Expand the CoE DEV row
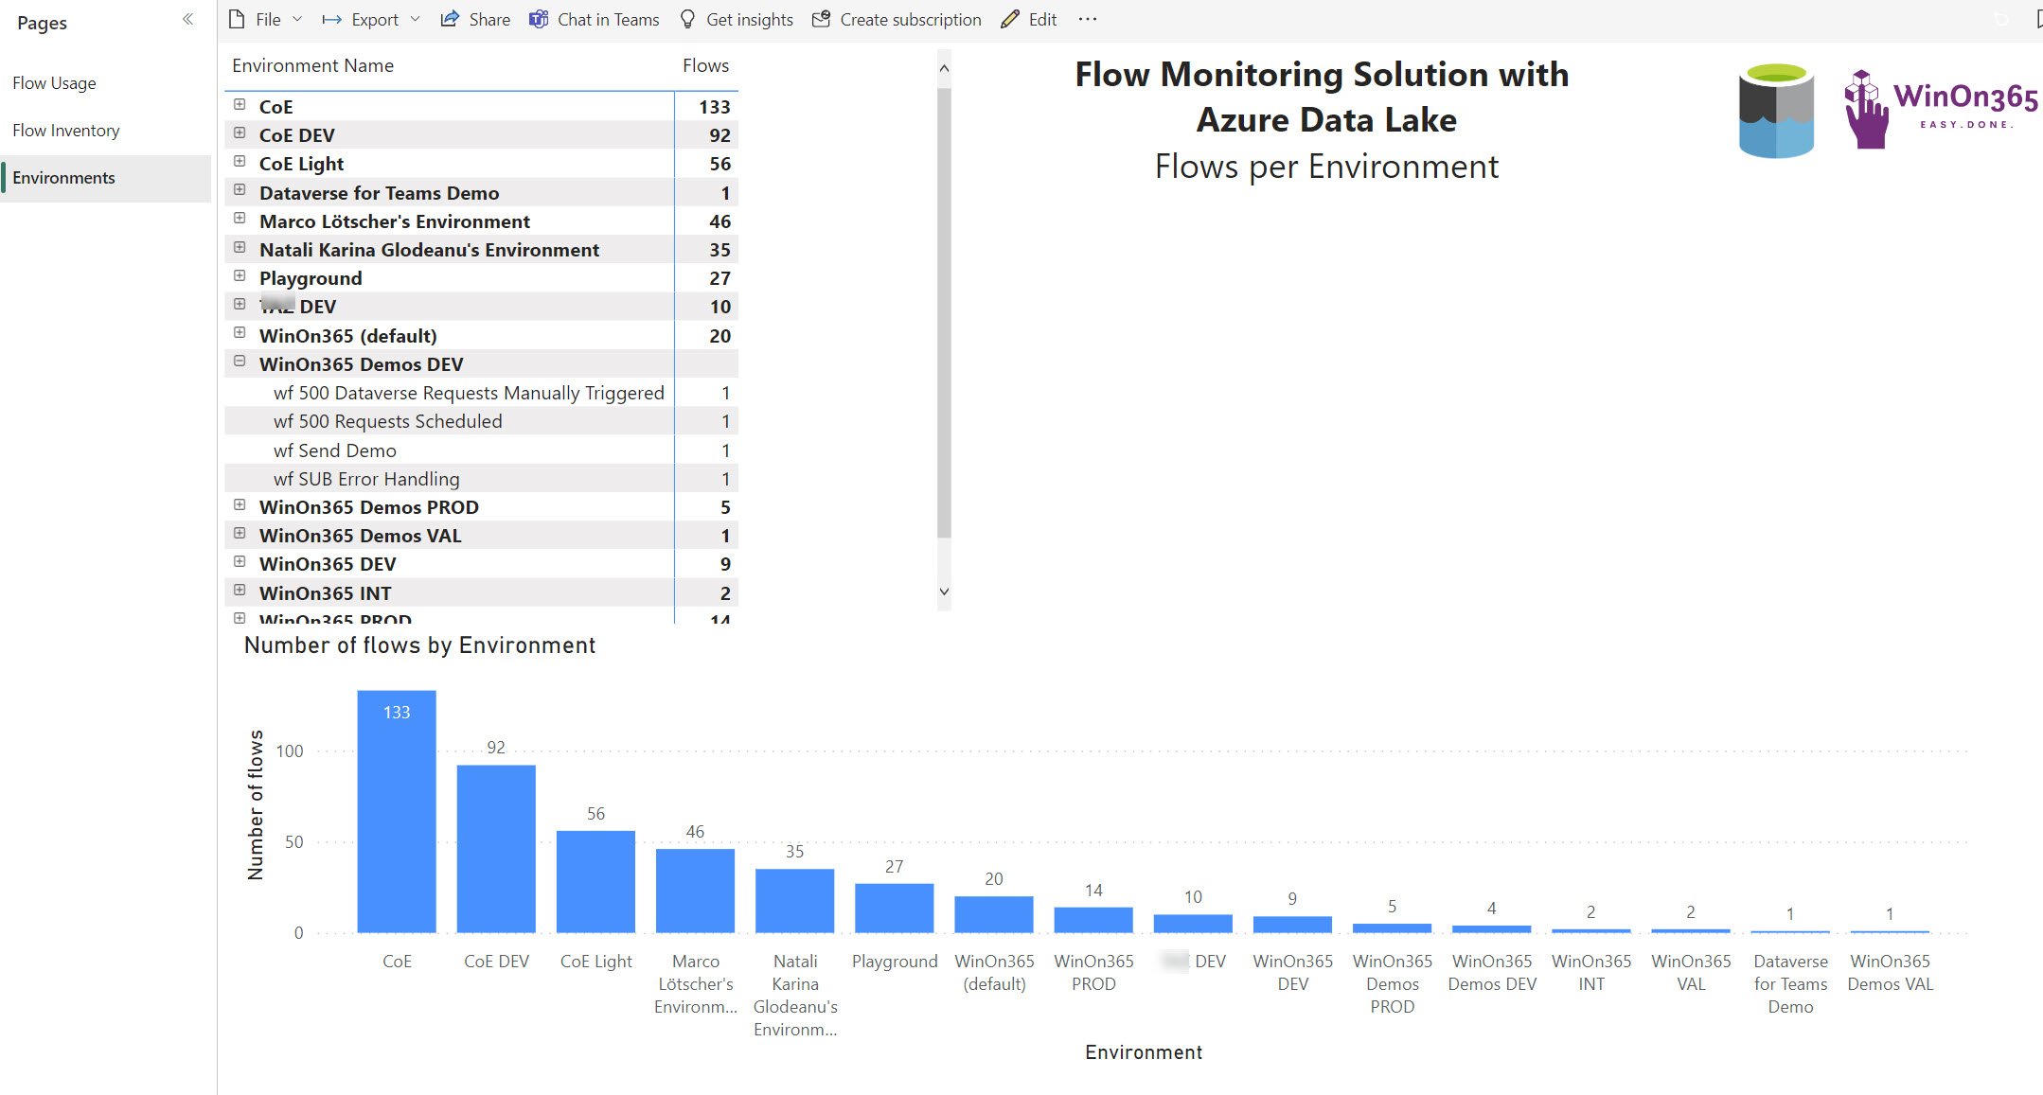Image resolution: width=2043 pixels, height=1095 pixels. 240,132
